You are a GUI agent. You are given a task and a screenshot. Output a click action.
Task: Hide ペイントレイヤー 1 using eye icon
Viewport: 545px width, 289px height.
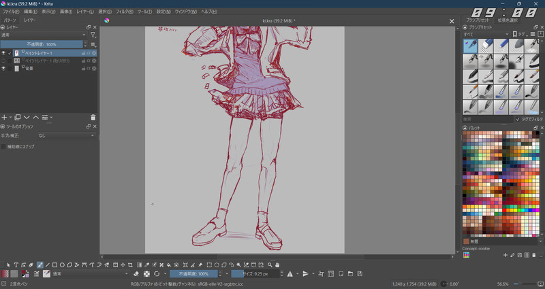(3, 52)
